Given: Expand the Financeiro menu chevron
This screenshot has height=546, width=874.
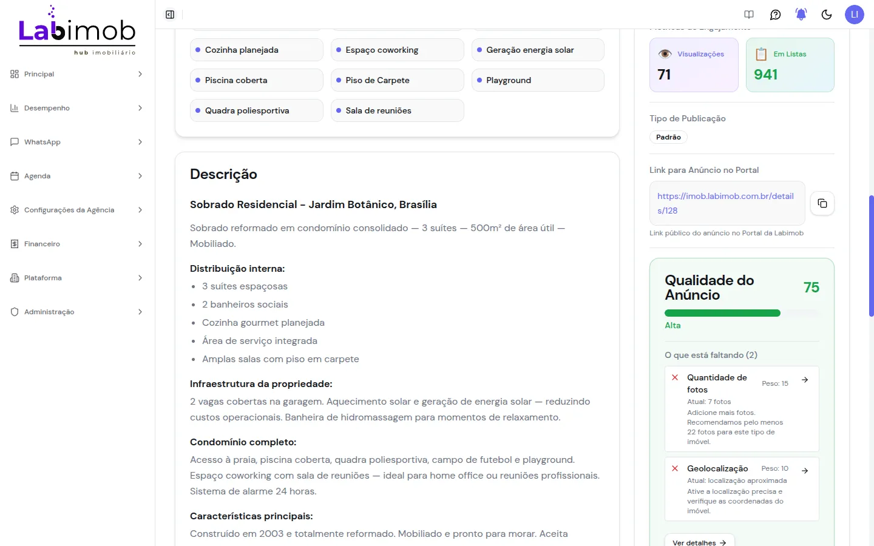Looking at the screenshot, I should [140, 244].
